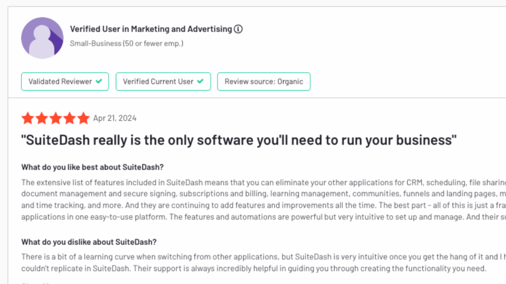Screen dimensions: 506x284
Task: Click the 'What do you dislike' heading
Action: (89, 242)
